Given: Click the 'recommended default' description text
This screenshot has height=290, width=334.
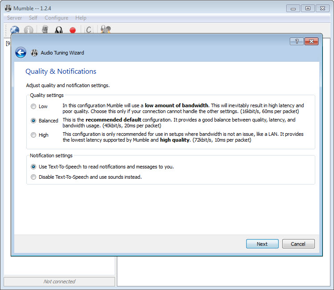Looking at the screenshot, I should [113, 120].
